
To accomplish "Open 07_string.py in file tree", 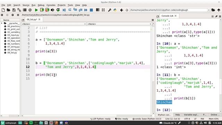I will 13,47.
